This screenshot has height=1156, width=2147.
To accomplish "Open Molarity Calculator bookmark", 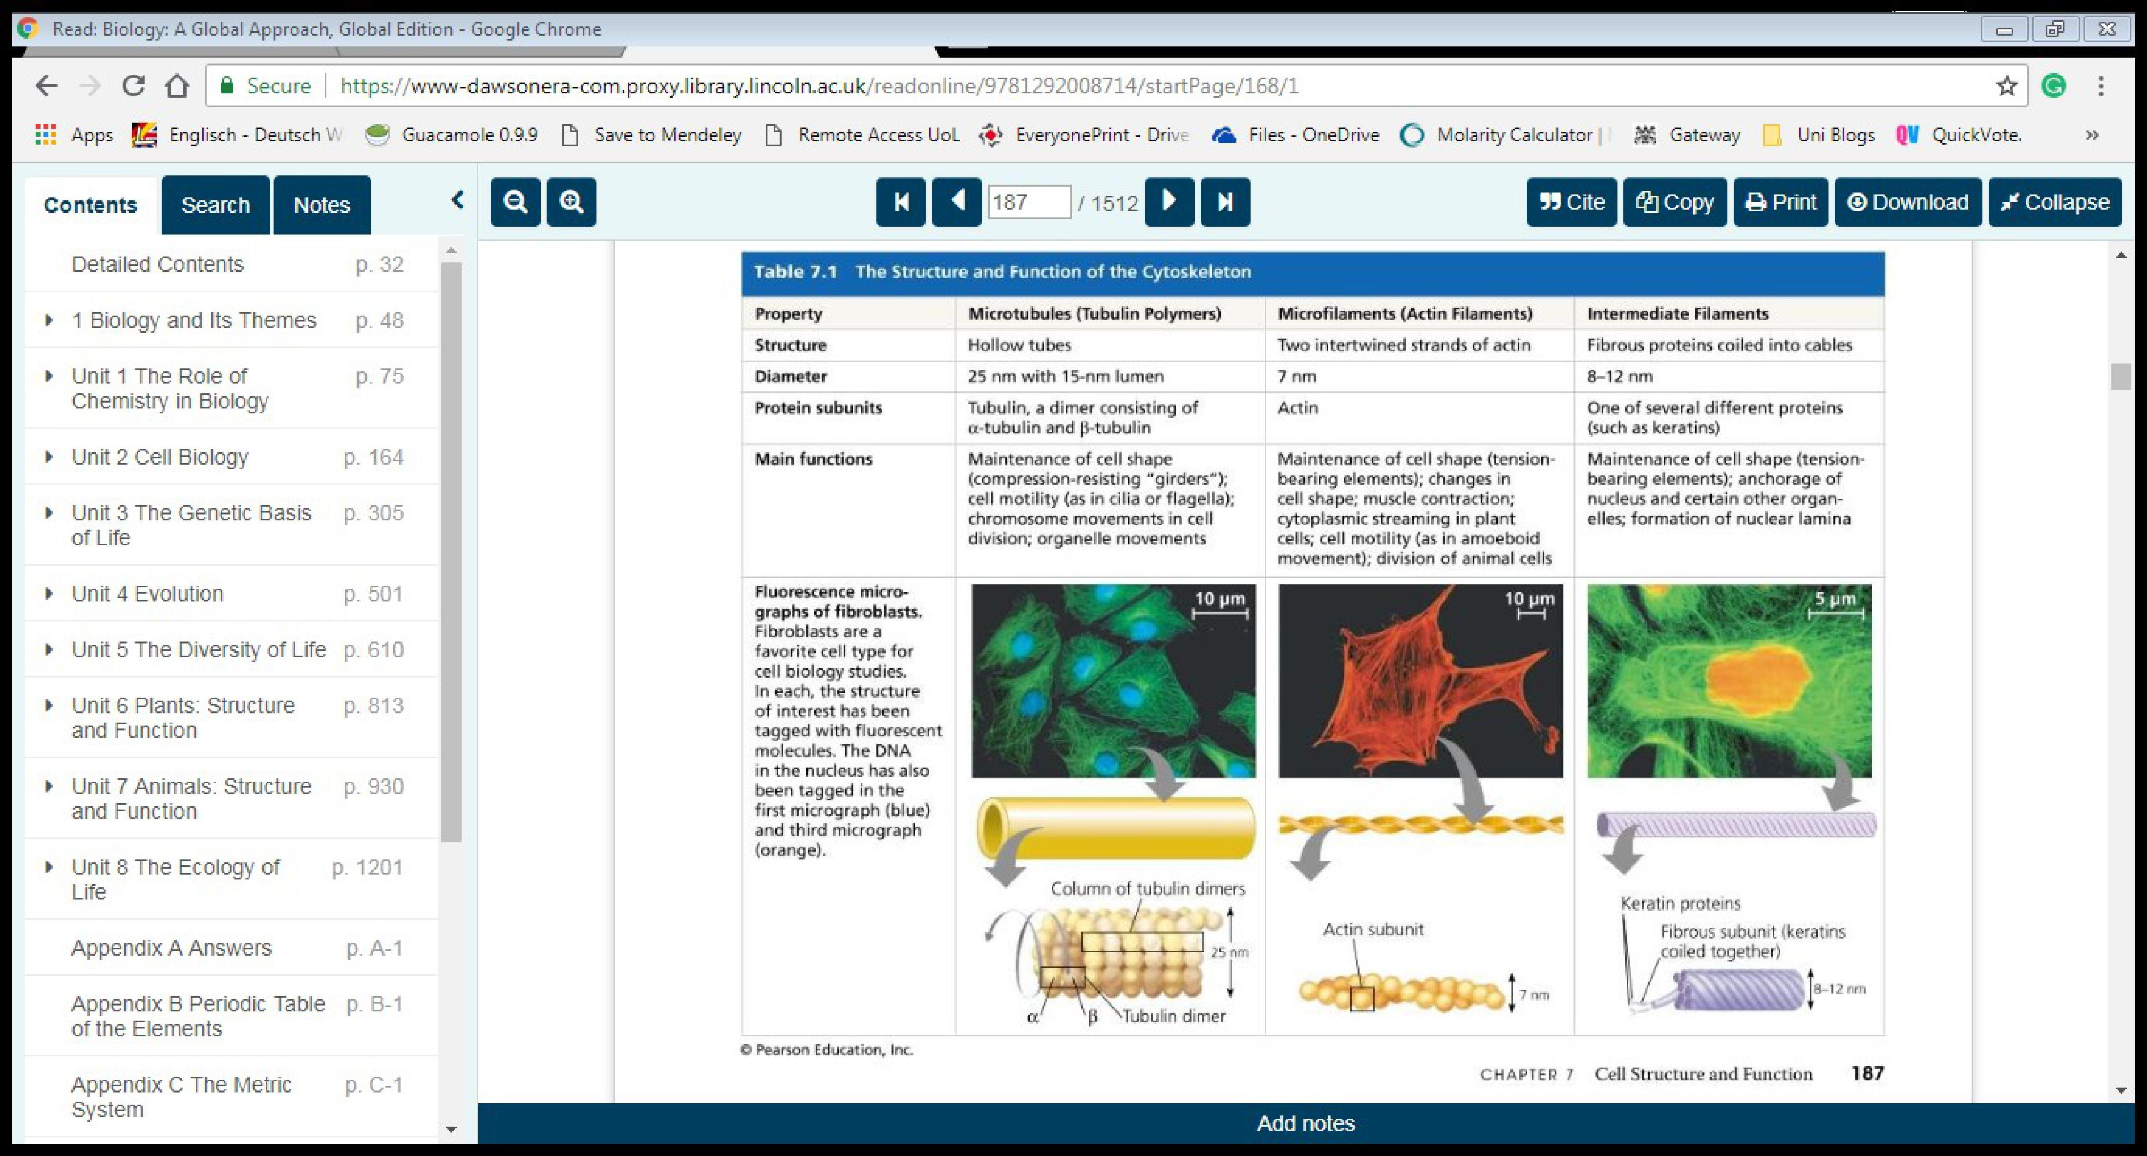I will pyautogui.click(x=1505, y=135).
